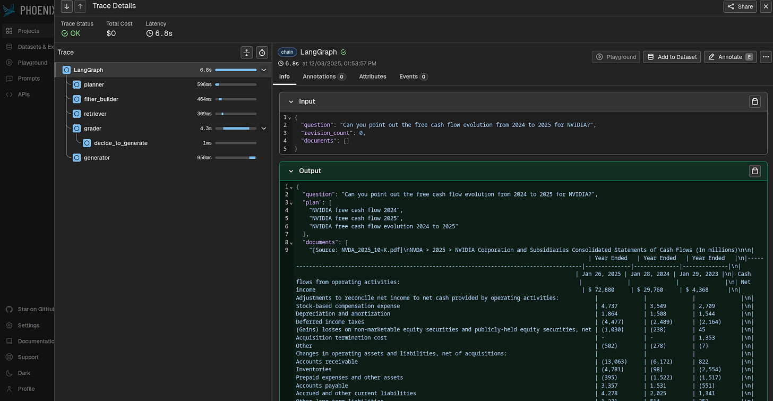Toggle the trace timing clock icon
This screenshot has width=773, height=401.
click(x=262, y=52)
